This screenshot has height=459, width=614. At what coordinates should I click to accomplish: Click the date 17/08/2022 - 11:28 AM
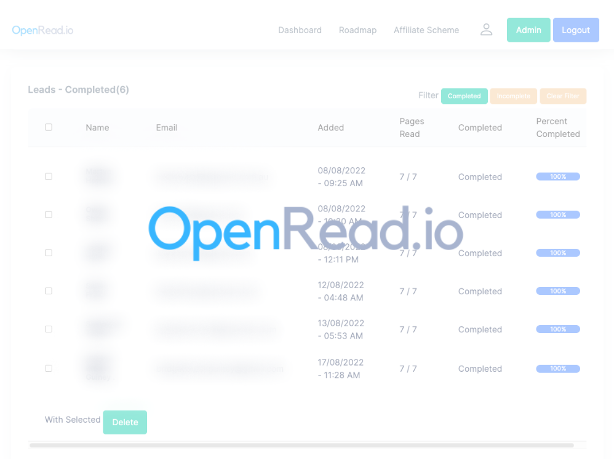point(341,369)
